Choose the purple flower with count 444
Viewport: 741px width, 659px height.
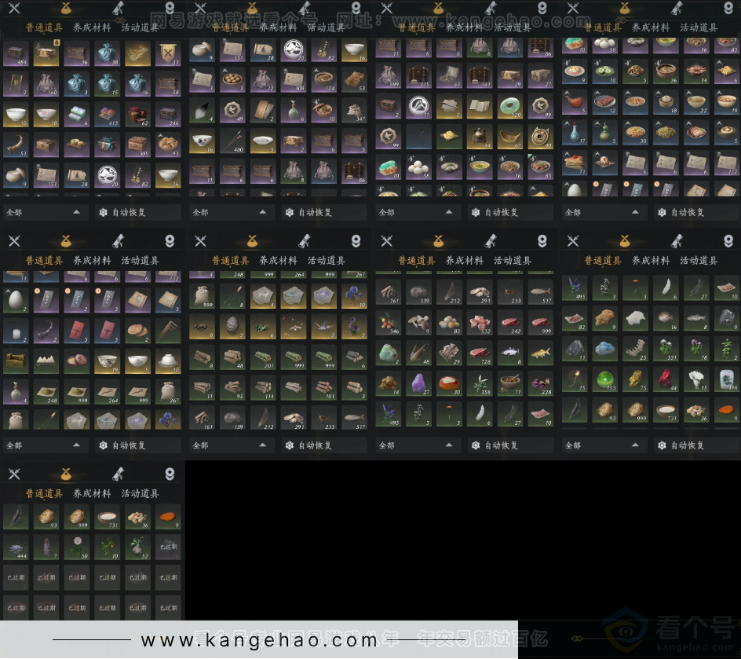click(x=16, y=547)
